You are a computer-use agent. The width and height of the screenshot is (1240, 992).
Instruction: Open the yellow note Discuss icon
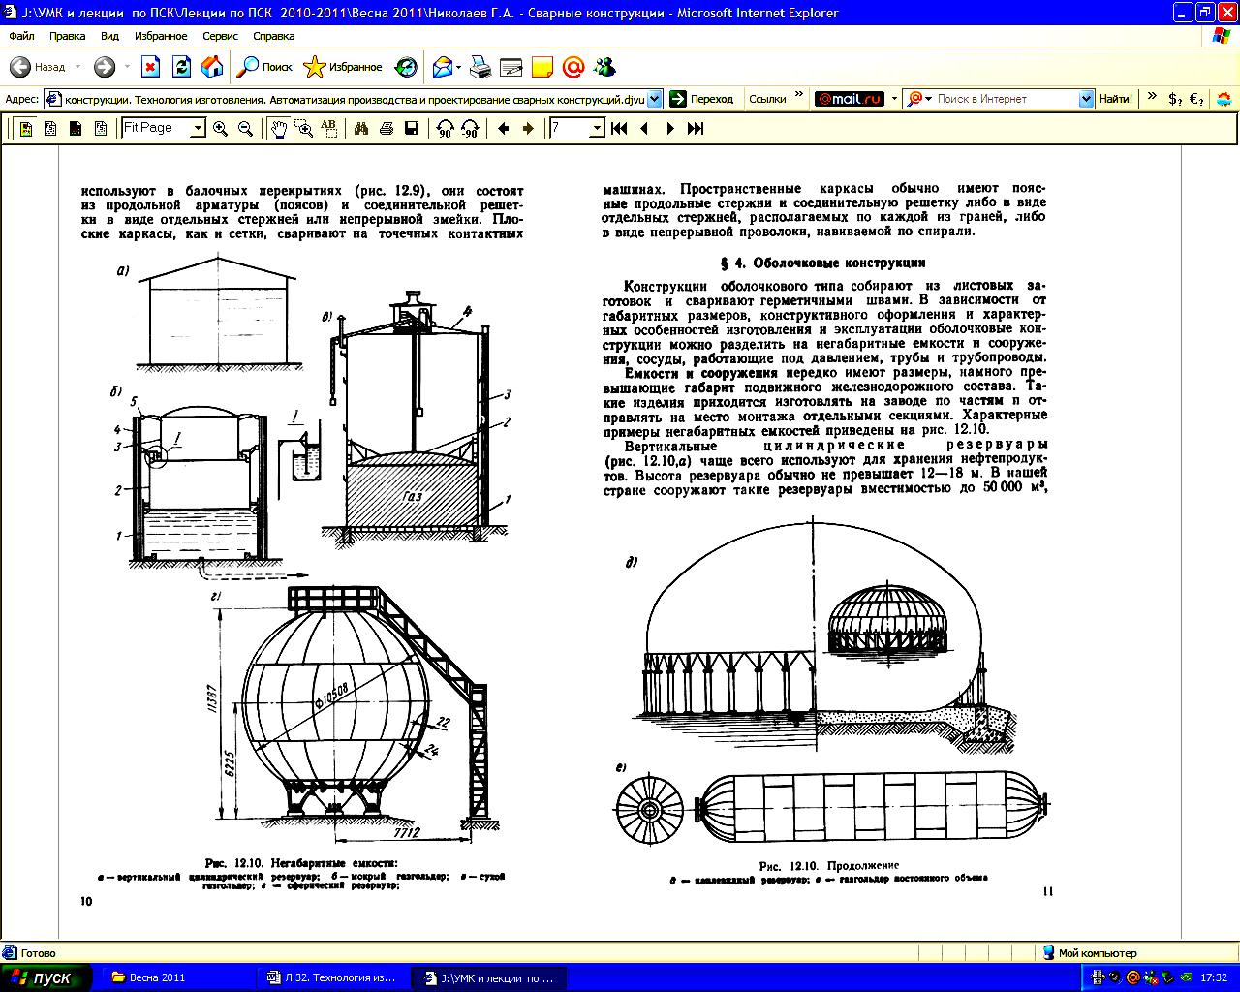pyautogui.click(x=542, y=67)
